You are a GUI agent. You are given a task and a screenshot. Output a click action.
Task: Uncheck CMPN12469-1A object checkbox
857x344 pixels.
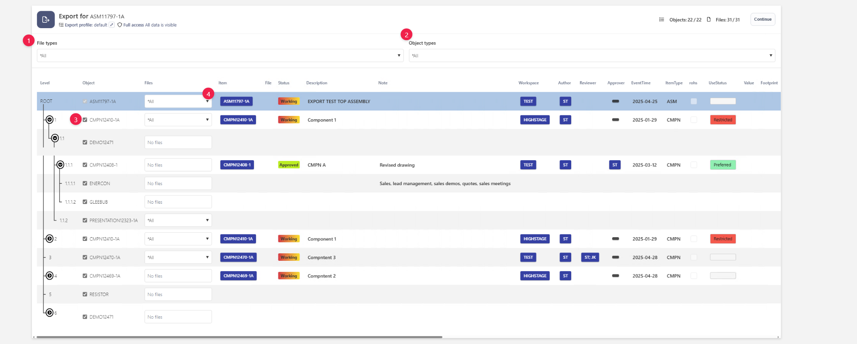(85, 276)
